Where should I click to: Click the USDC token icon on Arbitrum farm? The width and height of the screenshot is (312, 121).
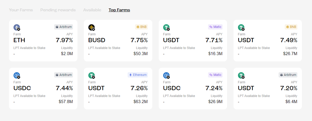point(17,75)
